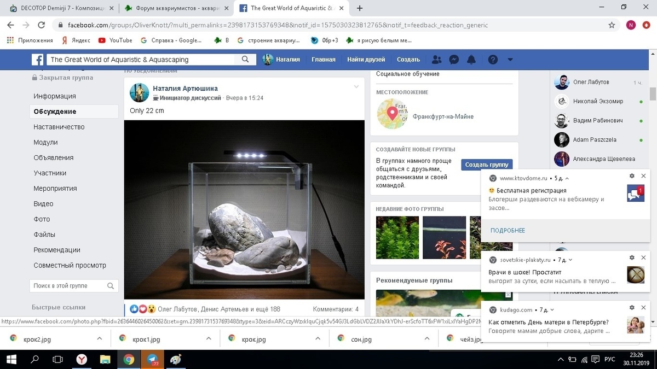Open the Приложения apps shortcut
This screenshot has width=657, height=369.
[x=30, y=40]
